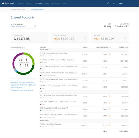Select IFGL iShares FTSE EPRA/NAREIT holding
Viewport: 139px width, 138px height.
[84, 116]
